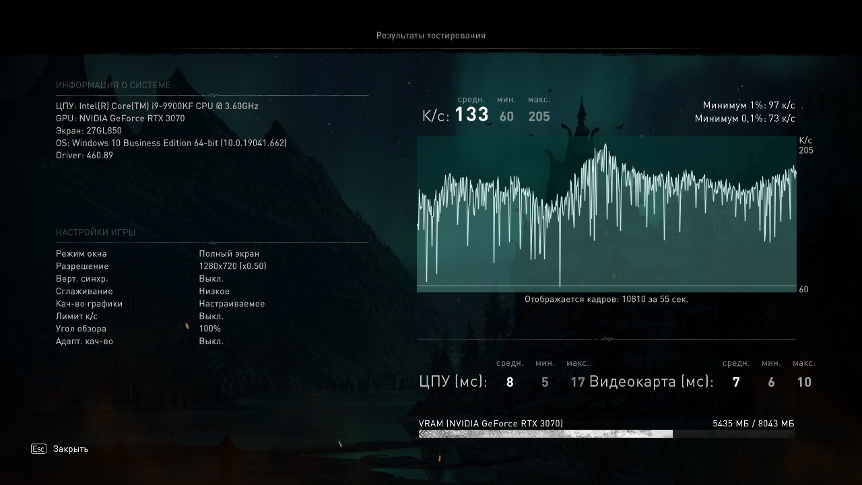Image resolution: width=862 pixels, height=485 pixels.
Task: Select the "Полный экран" value
Action: 229,254
